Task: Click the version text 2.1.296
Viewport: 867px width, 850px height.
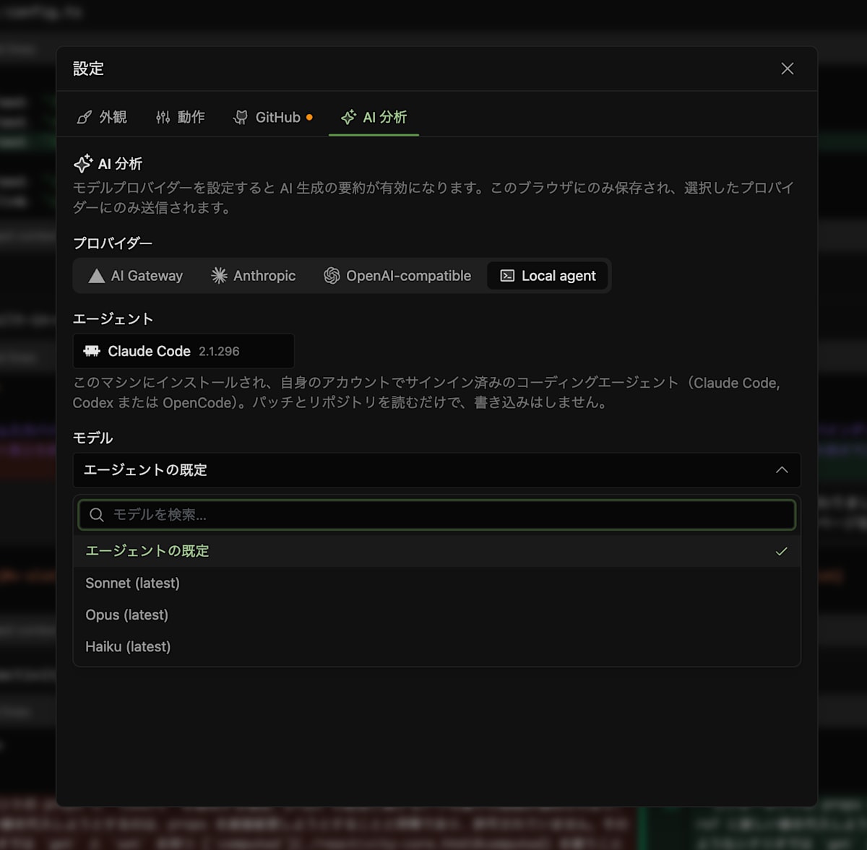Action: (219, 352)
